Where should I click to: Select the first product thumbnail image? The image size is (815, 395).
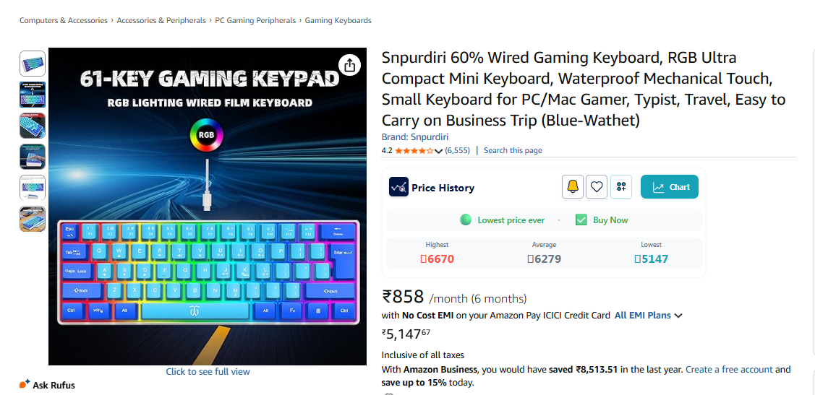33,64
